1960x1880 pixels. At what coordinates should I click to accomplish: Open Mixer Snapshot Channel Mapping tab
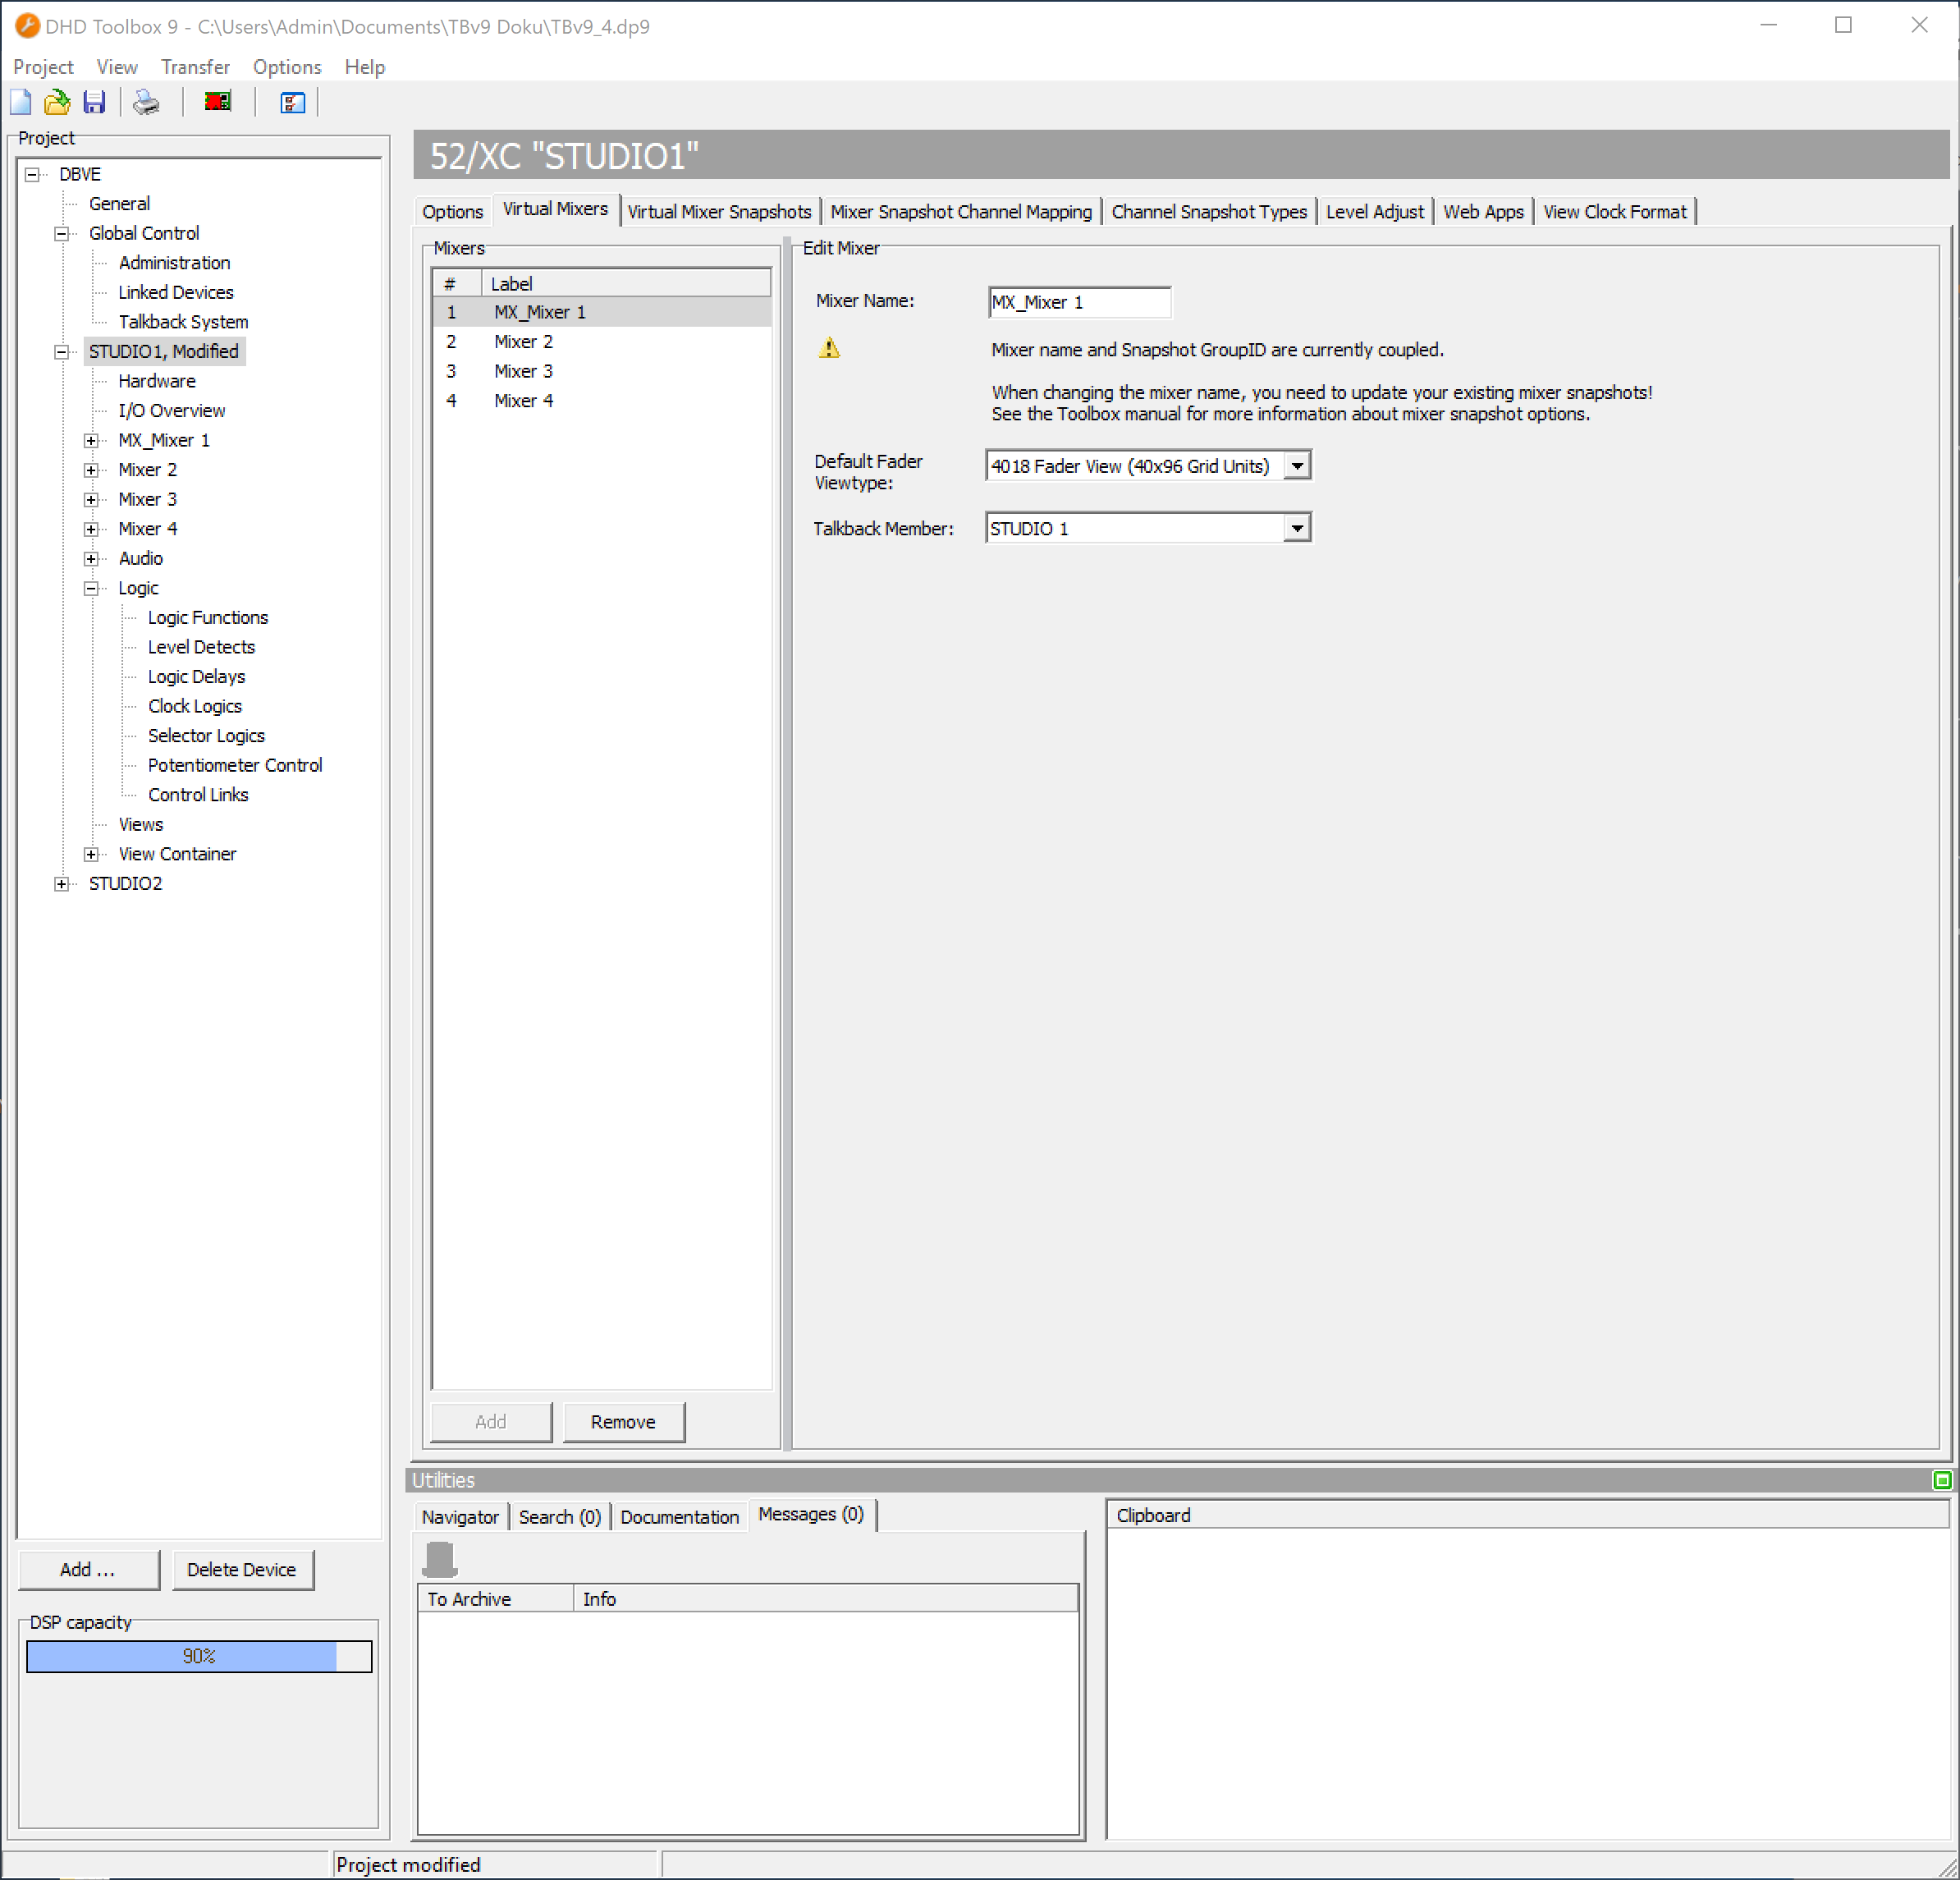coord(961,212)
